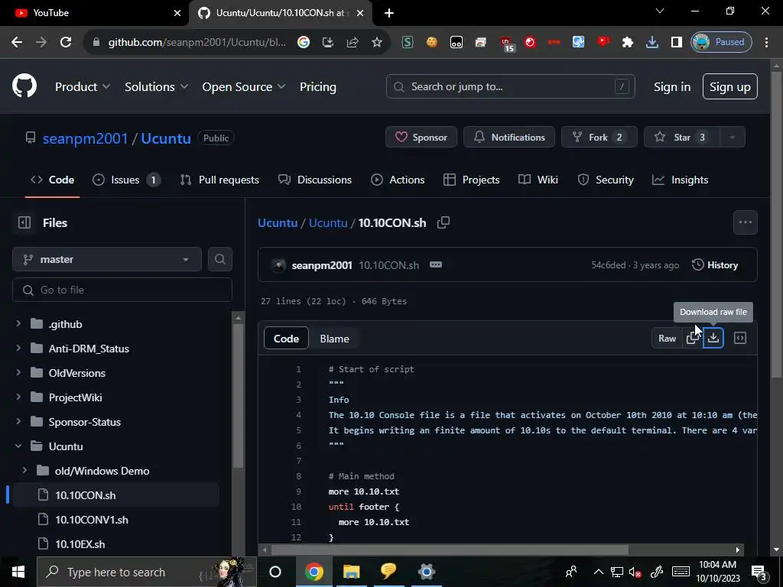
Task: Toggle browser side panel icon
Action: (676, 42)
